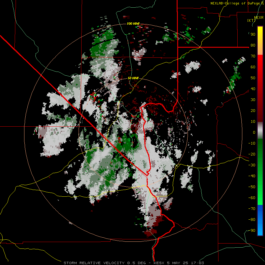The width and height of the screenshot is (265, 265).
Task: Click the 80 knot label on the legend
Action: 253,45
